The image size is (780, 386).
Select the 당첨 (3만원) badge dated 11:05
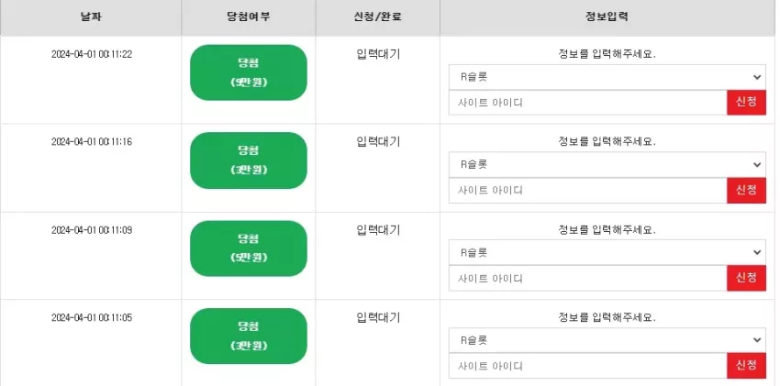pos(249,336)
